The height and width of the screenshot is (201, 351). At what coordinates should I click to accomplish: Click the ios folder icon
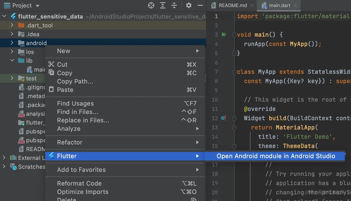21,52
